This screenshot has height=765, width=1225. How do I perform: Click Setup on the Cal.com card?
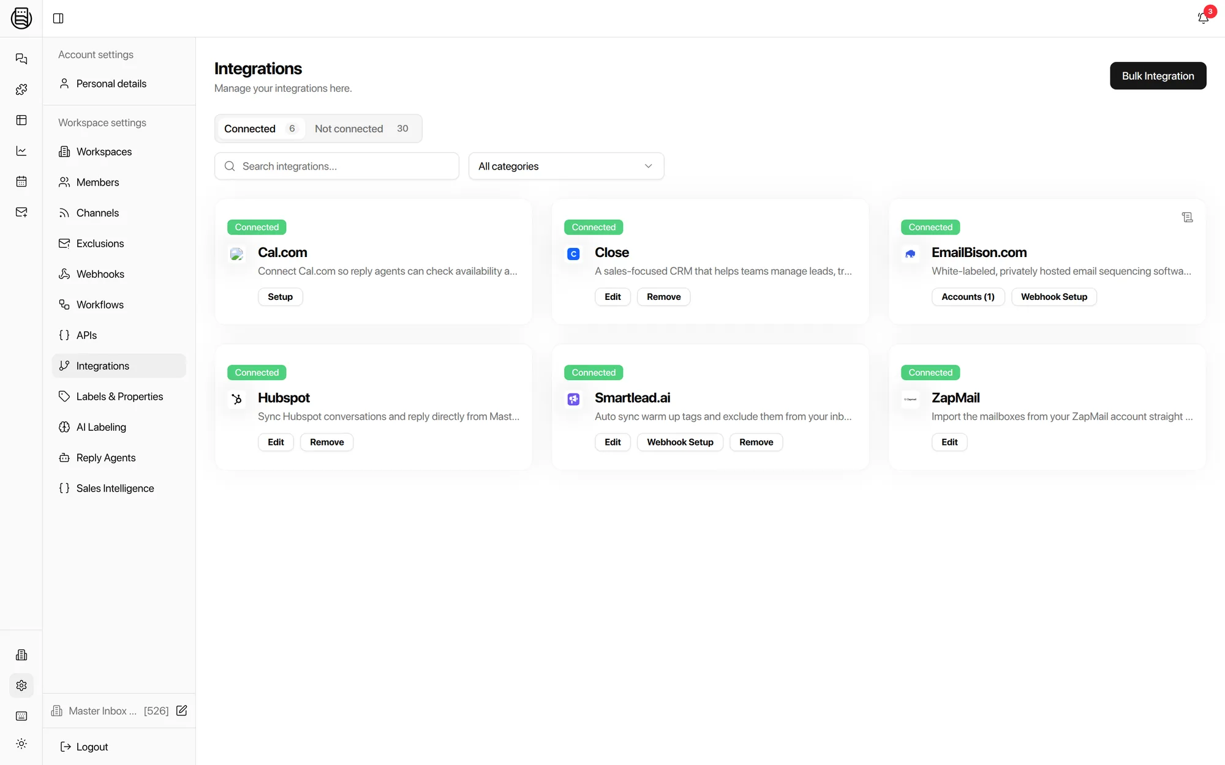coord(280,297)
